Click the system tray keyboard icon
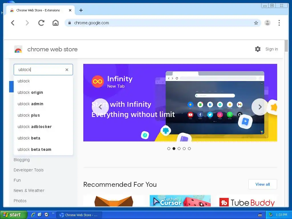This screenshot has width=292, height=219. click(x=260, y=215)
